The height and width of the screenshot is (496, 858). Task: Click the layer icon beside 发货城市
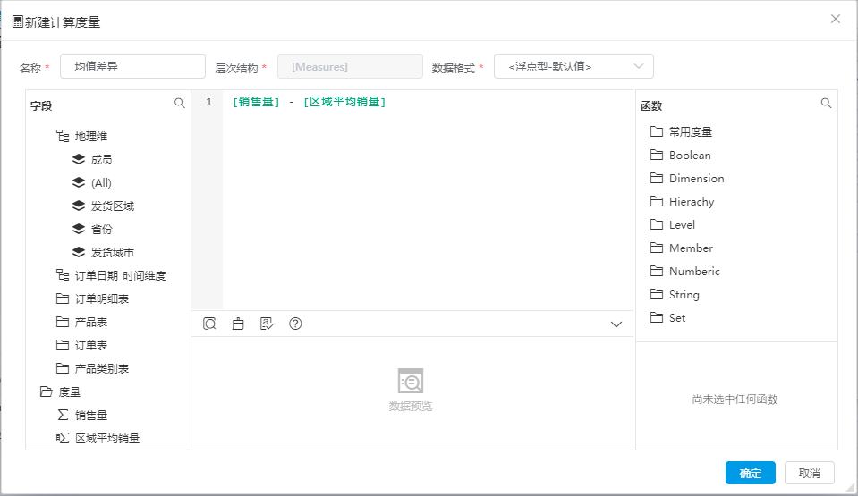pos(79,252)
